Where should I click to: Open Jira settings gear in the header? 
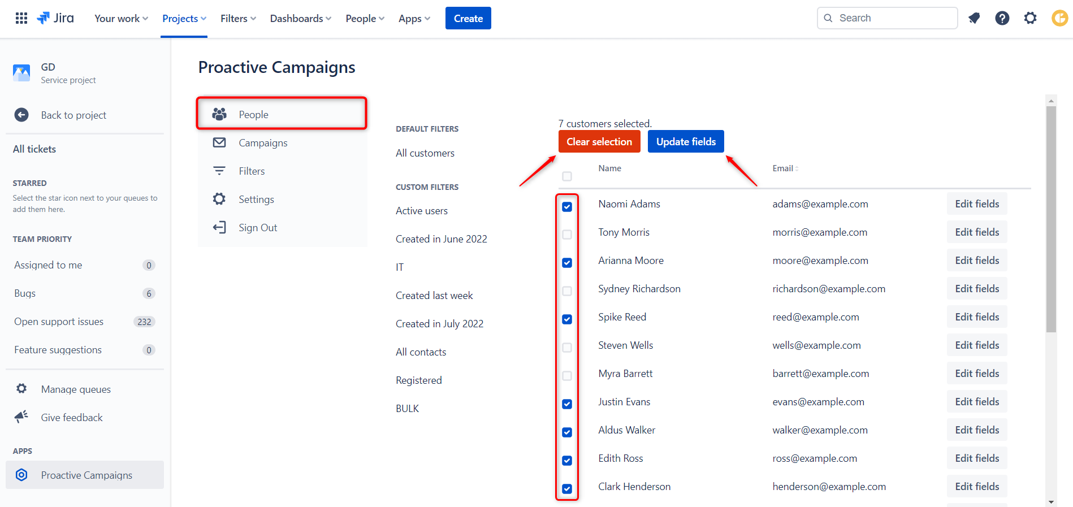(x=1031, y=18)
